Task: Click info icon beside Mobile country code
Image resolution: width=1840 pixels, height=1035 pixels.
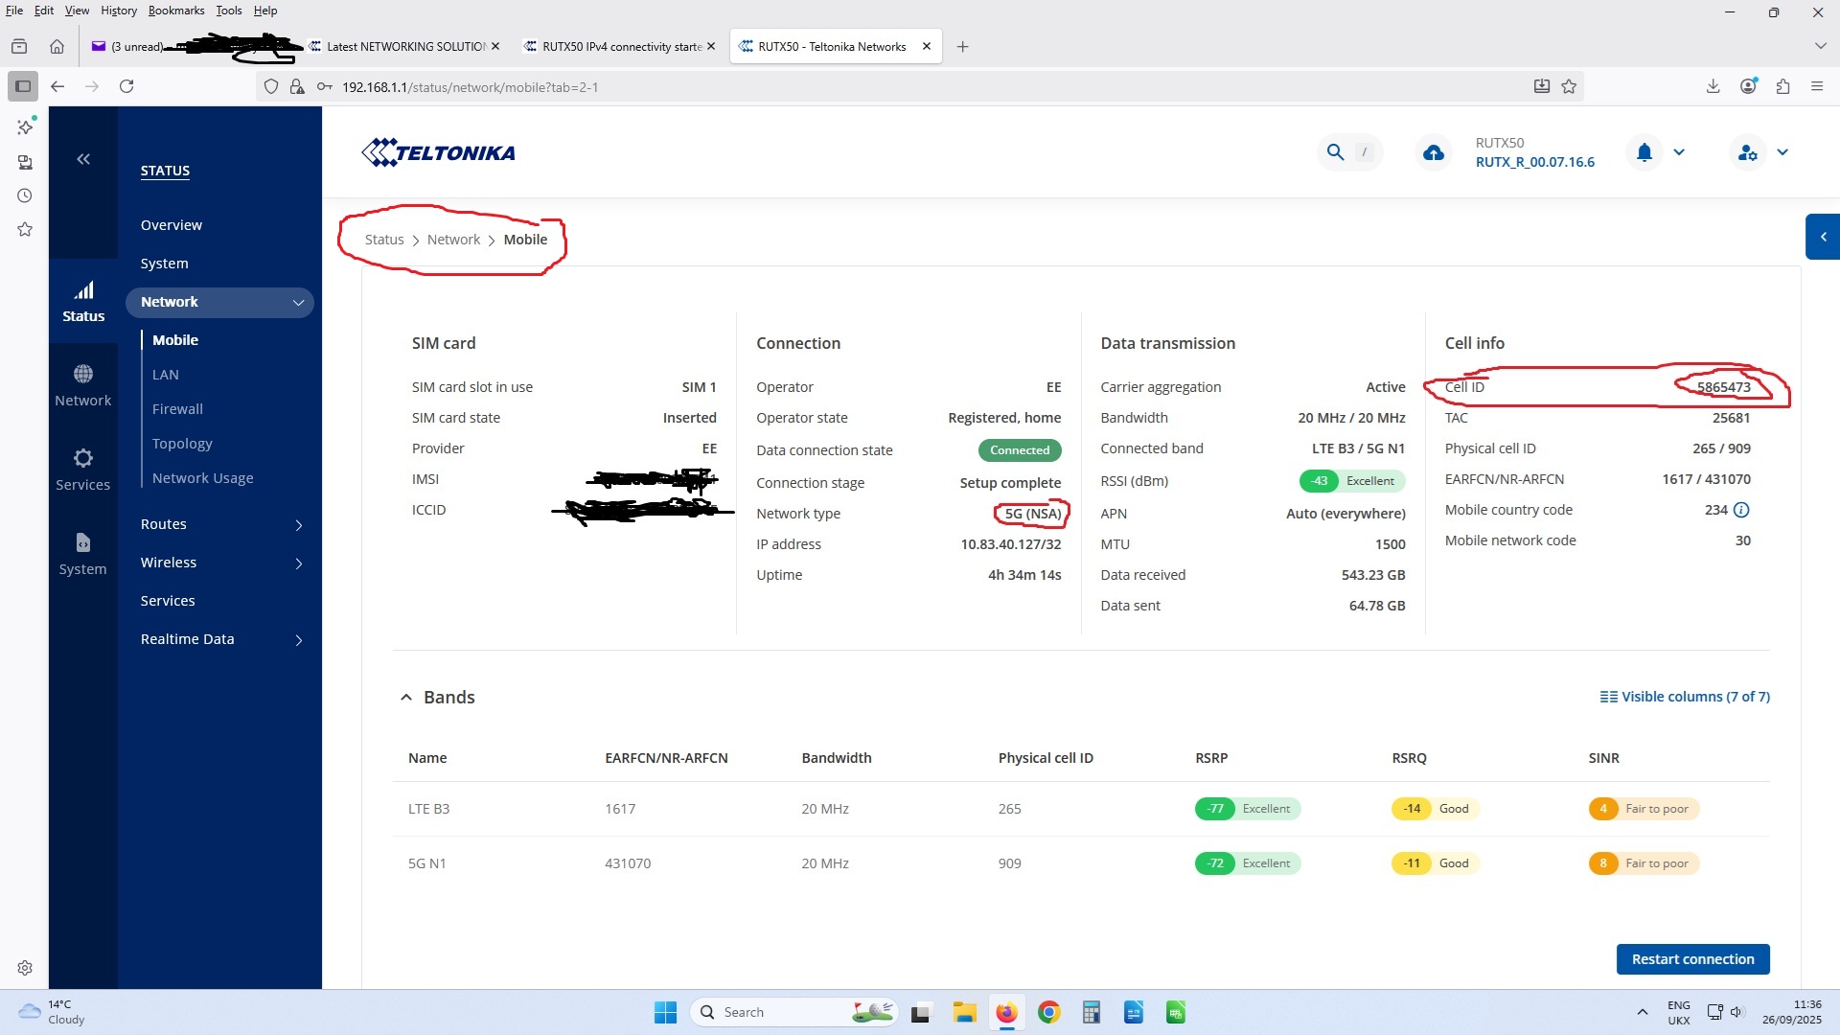Action: coord(1741,510)
